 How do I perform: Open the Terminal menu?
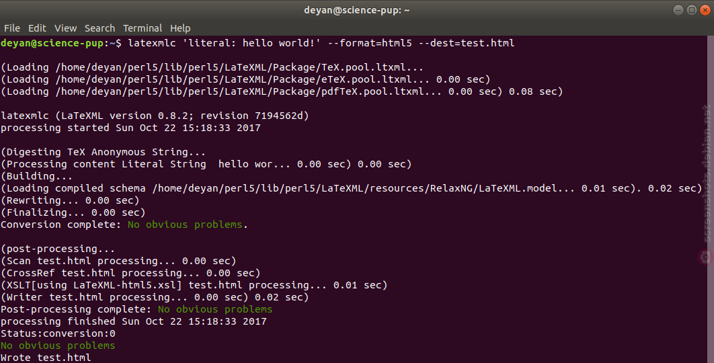click(x=143, y=28)
